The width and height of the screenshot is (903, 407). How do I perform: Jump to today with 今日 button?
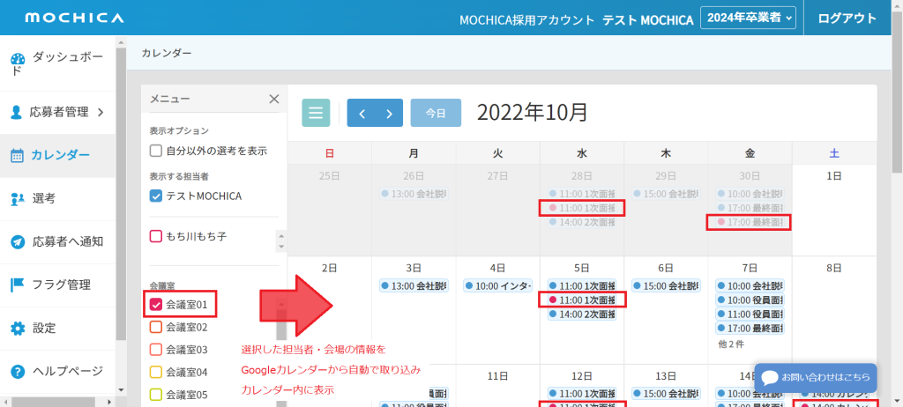pos(436,113)
